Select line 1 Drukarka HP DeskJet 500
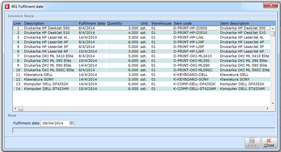Viewport: 281px width, 152px height. click(x=141, y=28)
